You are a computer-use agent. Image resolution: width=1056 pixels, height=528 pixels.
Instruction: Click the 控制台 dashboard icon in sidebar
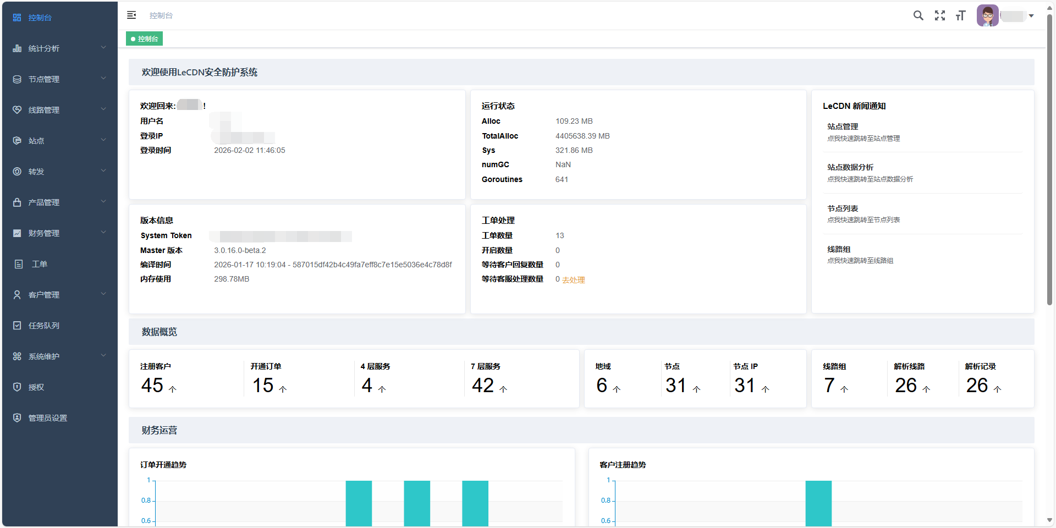[17, 18]
